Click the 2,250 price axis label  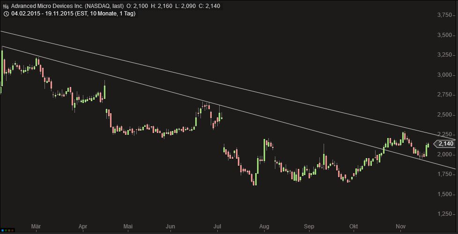pos(445,134)
